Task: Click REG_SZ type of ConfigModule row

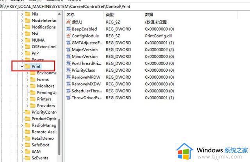Action: (113, 36)
